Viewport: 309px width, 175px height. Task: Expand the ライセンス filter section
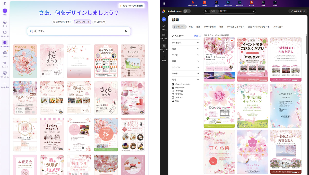point(198,43)
